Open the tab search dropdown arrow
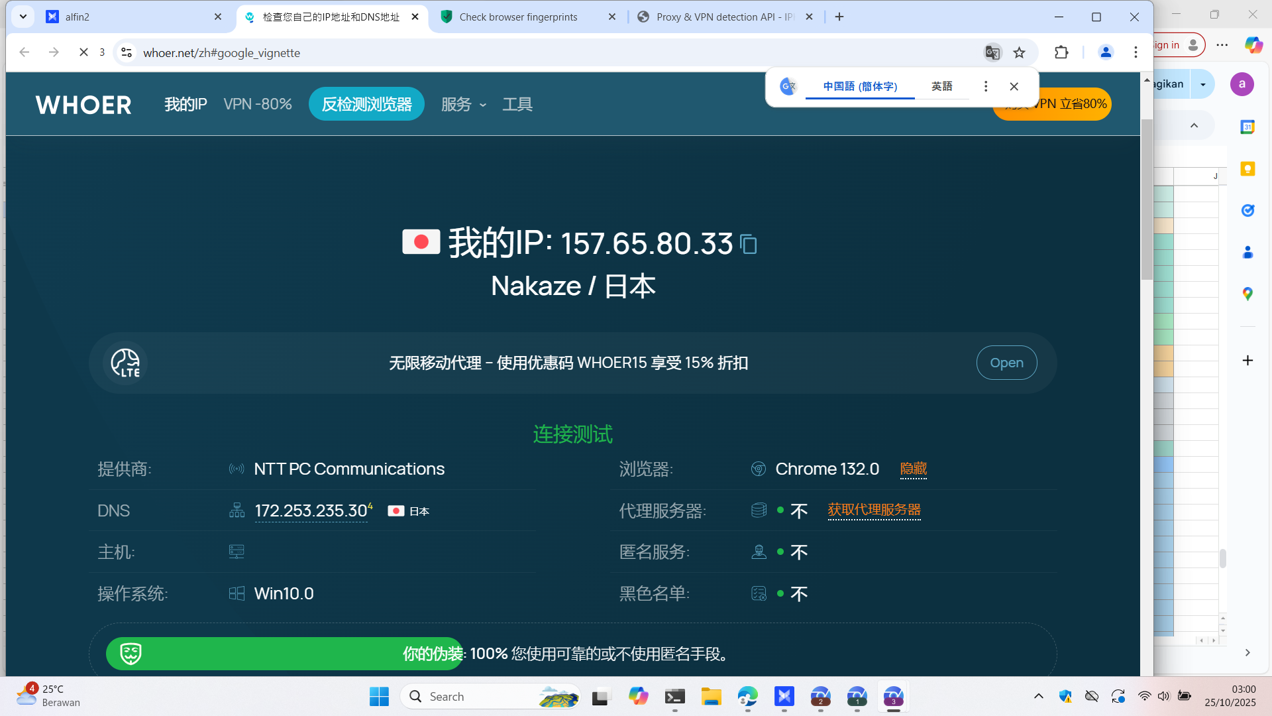 [x=23, y=17]
